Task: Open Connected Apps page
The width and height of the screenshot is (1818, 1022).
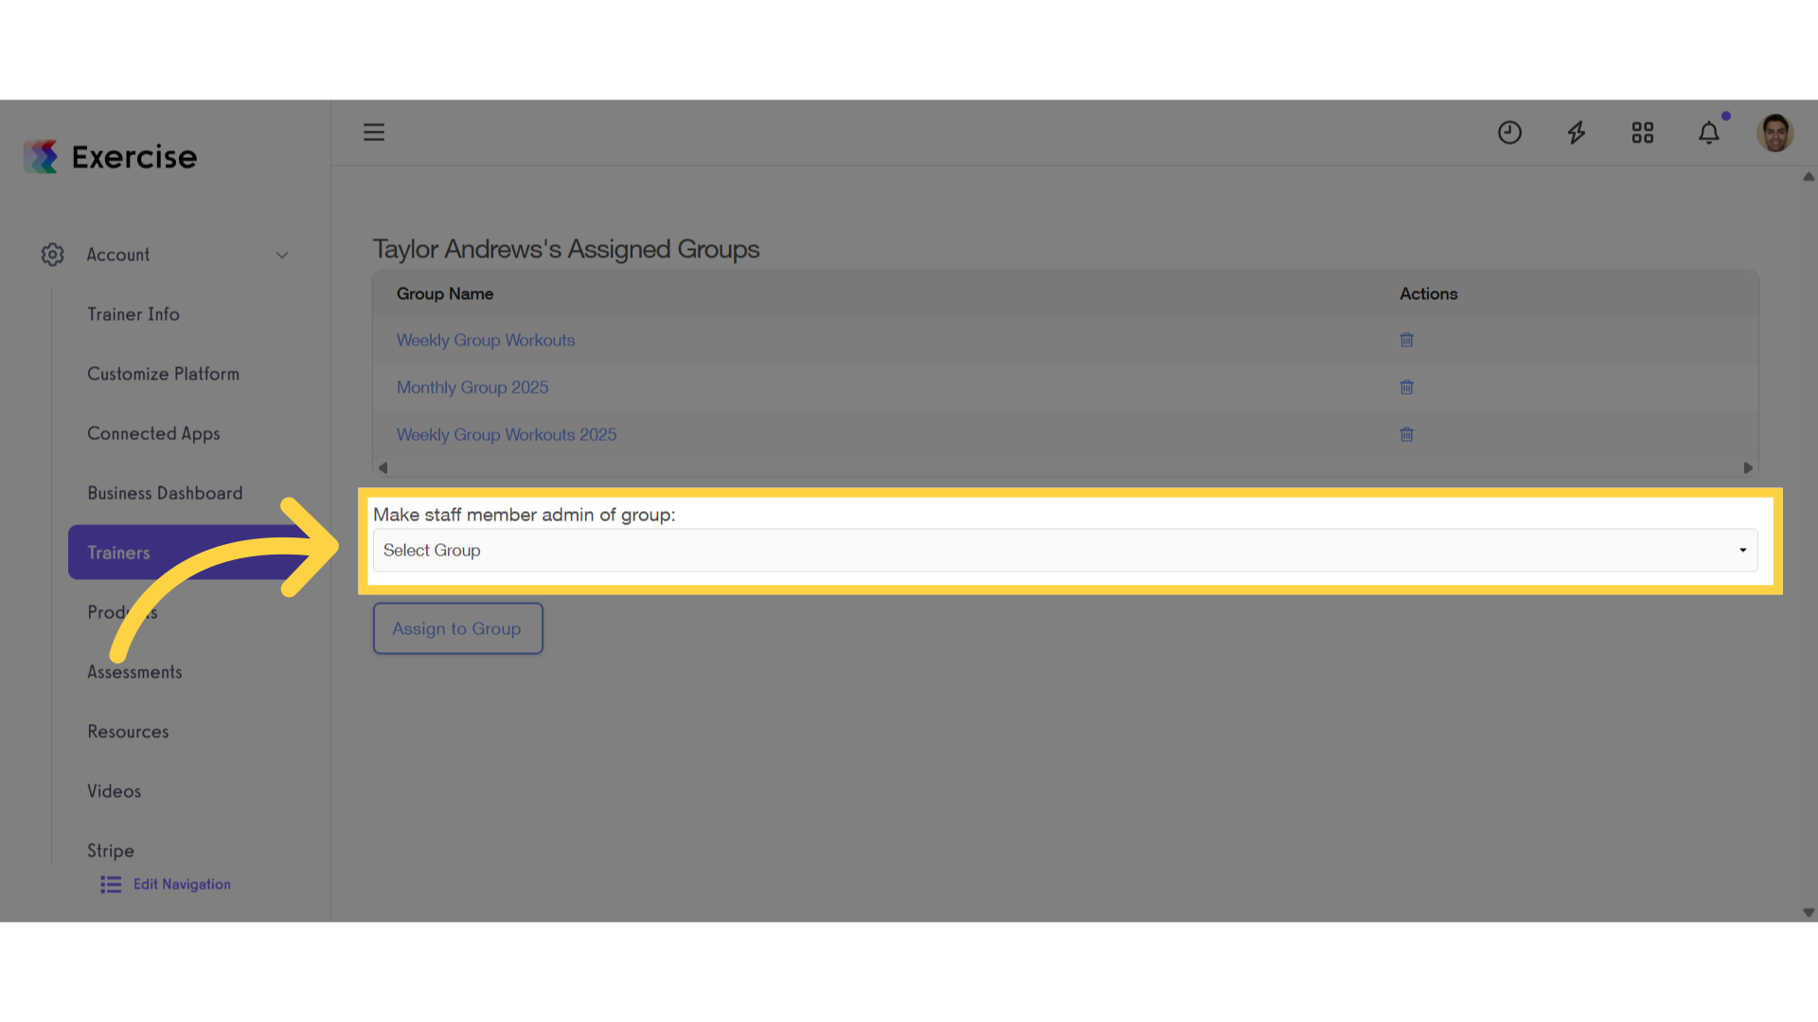Action: (153, 433)
